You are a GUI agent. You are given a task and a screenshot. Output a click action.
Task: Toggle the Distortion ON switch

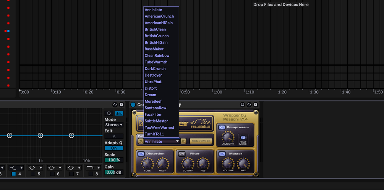pos(141,154)
